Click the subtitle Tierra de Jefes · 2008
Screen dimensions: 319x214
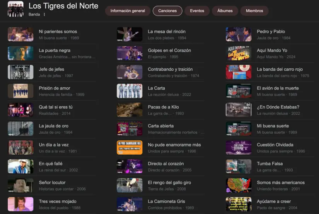[167, 189]
